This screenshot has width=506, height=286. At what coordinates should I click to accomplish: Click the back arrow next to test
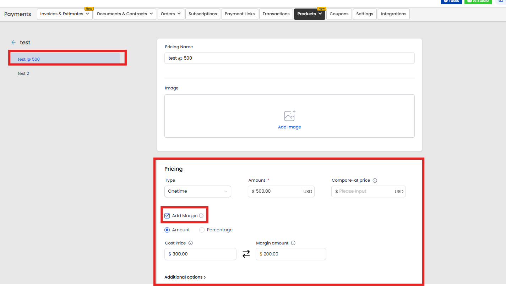pos(13,43)
